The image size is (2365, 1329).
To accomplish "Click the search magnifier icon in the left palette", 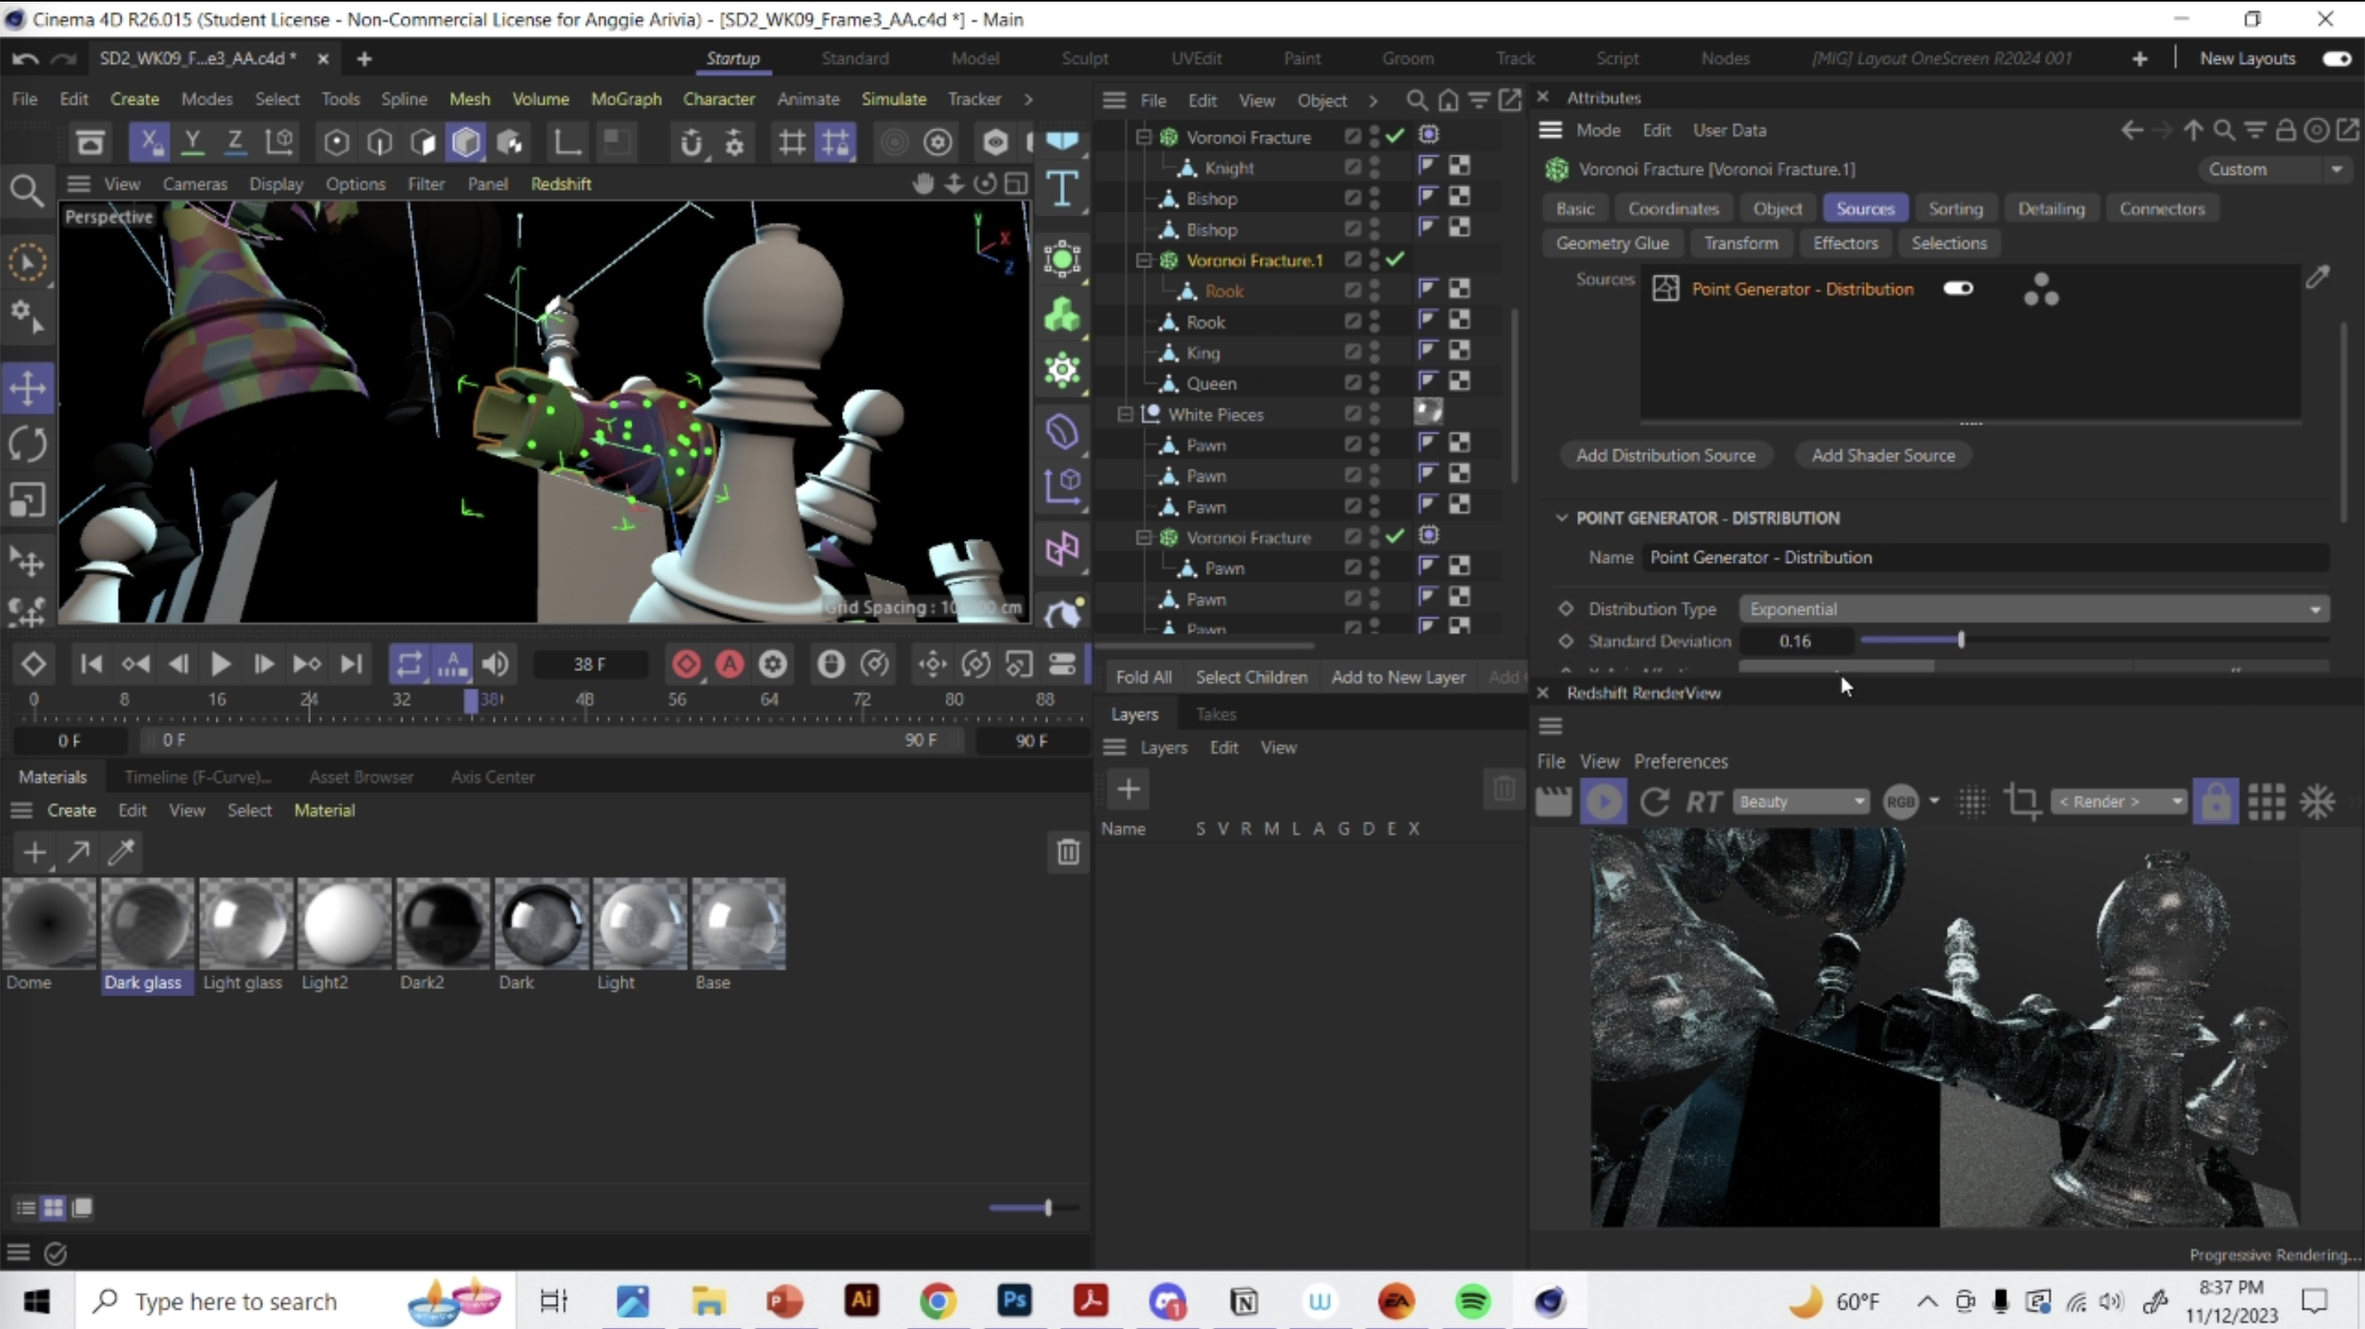I will (x=26, y=191).
